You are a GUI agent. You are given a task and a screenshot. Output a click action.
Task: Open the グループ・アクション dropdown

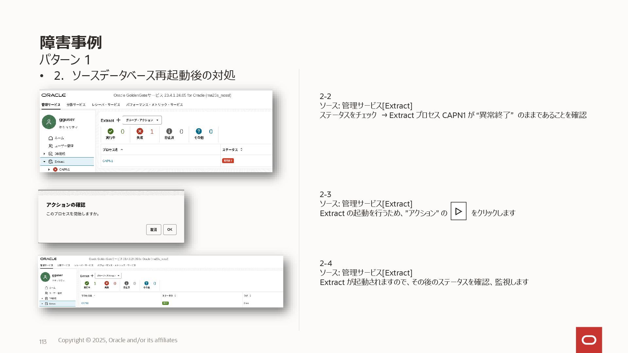[142, 120]
